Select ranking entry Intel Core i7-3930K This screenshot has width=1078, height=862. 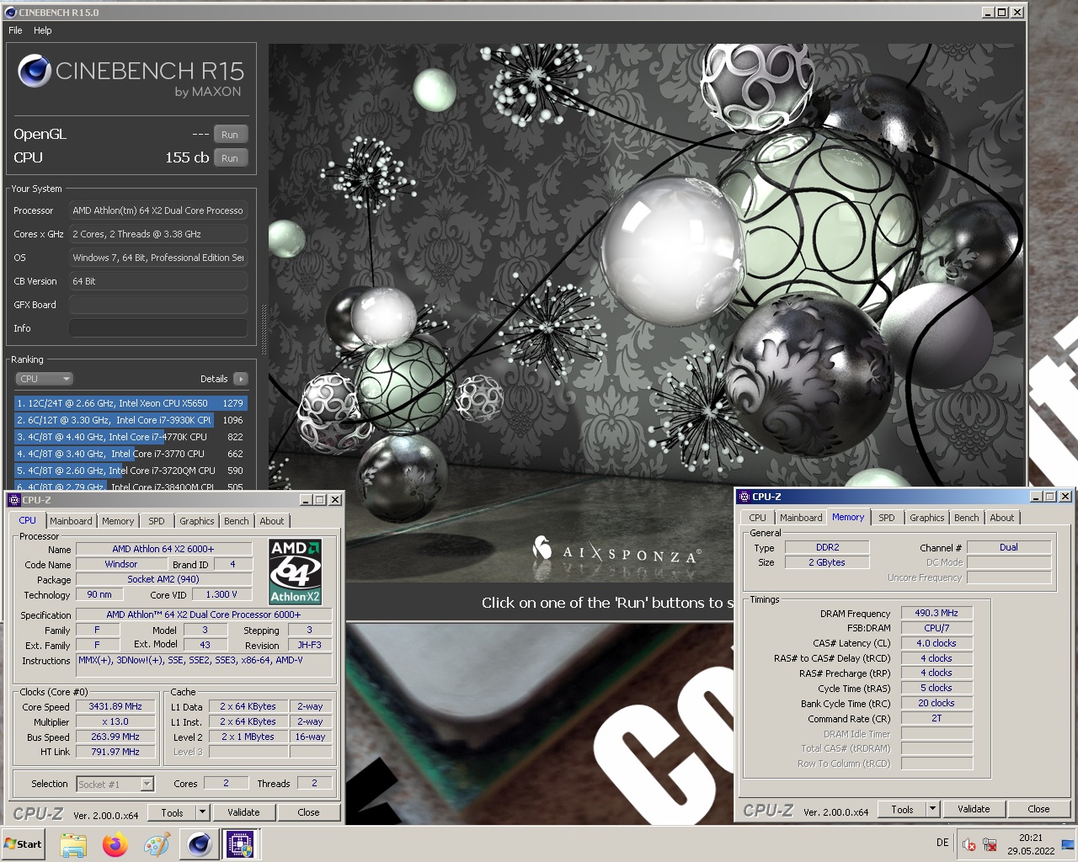[131, 420]
